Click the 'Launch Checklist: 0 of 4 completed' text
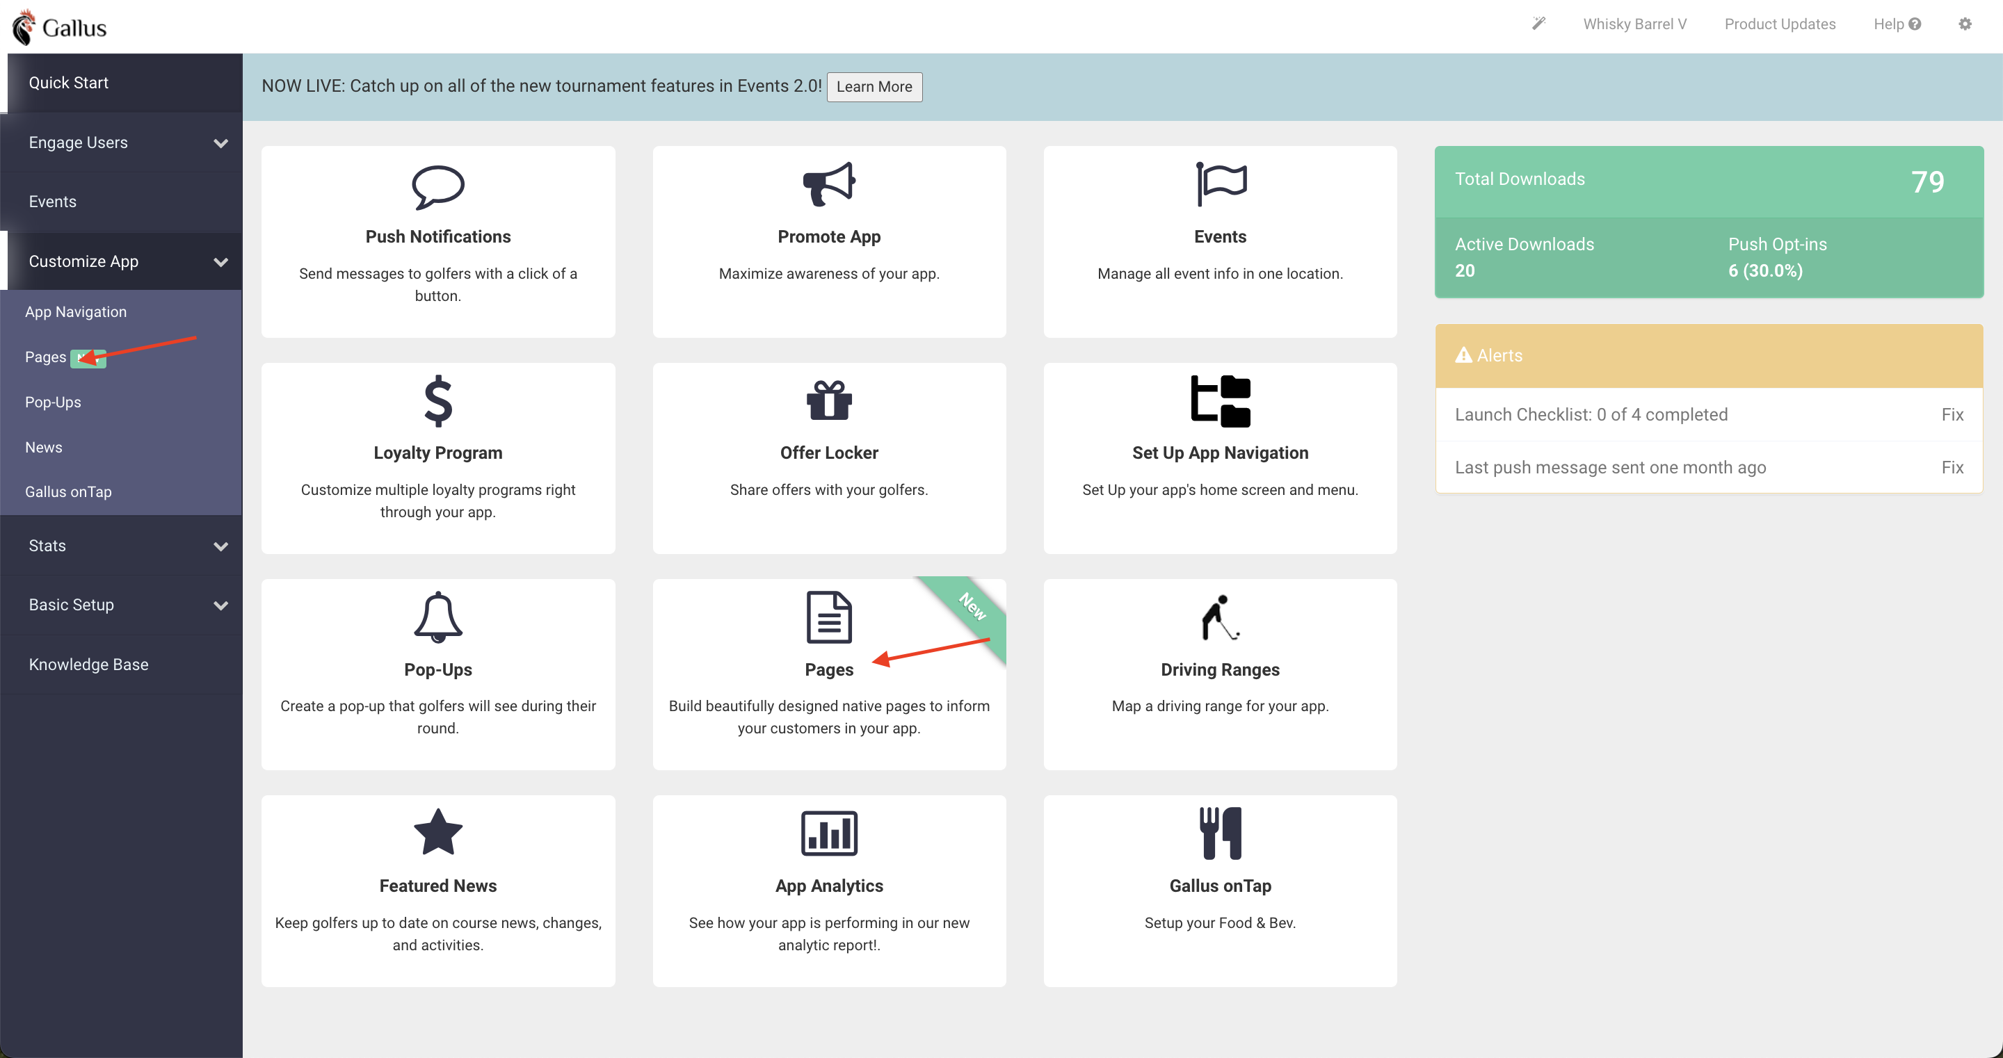The width and height of the screenshot is (2003, 1058). click(1591, 414)
